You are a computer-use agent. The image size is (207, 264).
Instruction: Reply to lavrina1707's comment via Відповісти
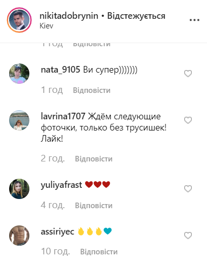point(94,159)
